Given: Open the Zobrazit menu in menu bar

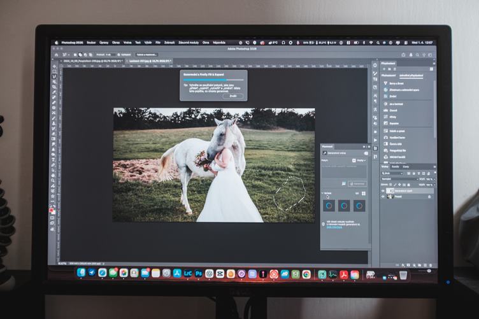Looking at the screenshot, I should pyautogui.click(x=169, y=43).
